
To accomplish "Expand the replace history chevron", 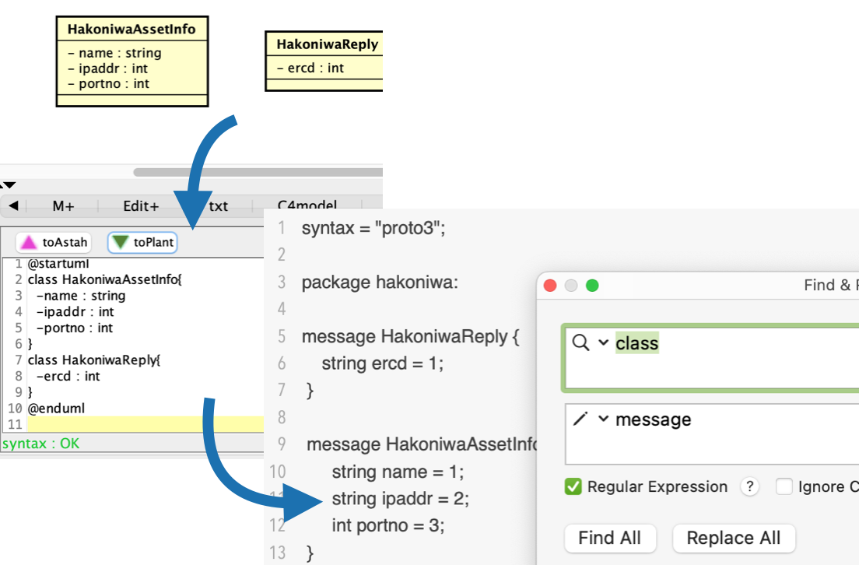I will 603,419.
